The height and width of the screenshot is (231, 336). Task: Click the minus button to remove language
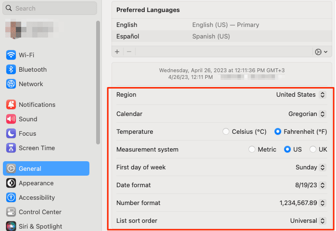click(x=129, y=51)
